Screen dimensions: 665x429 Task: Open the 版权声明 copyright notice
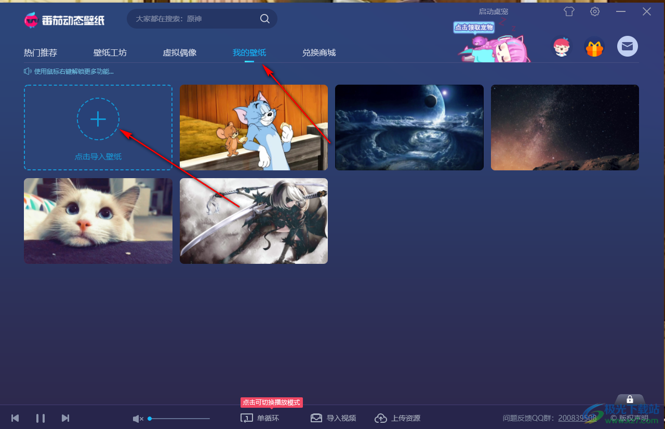(x=629, y=418)
